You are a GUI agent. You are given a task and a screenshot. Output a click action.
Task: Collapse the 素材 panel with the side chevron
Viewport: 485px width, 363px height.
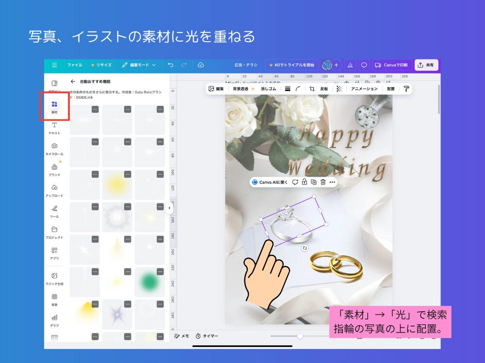click(169, 208)
